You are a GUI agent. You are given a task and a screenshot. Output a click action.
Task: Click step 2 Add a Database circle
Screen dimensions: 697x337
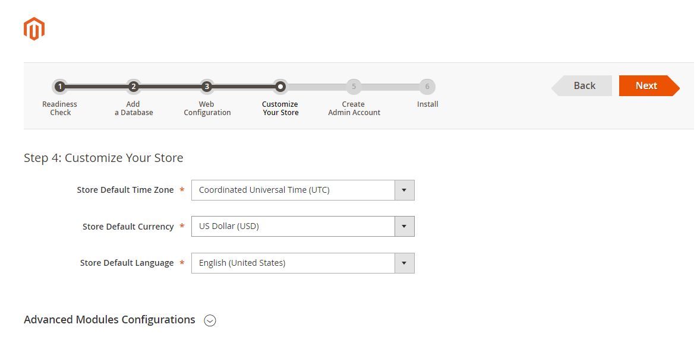[x=134, y=87]
